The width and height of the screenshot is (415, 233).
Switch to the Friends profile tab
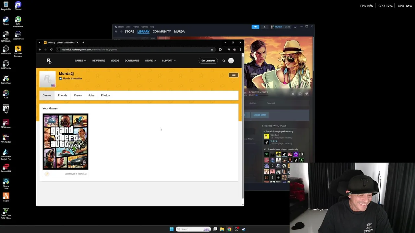click(x=63, y=95)
